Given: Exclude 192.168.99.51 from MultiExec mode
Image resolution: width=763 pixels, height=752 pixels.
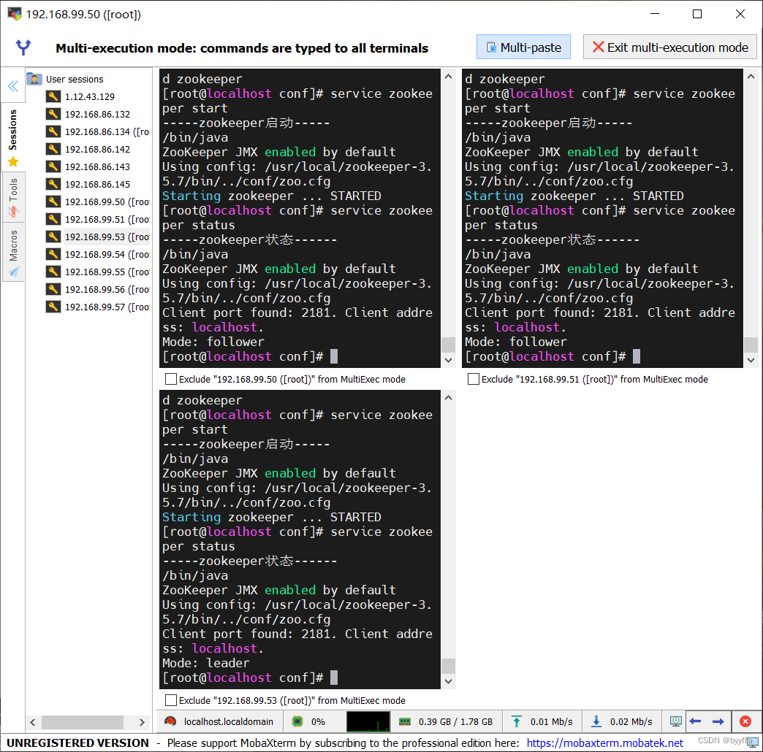Looking at the screenshot, I should pos(472,379).
